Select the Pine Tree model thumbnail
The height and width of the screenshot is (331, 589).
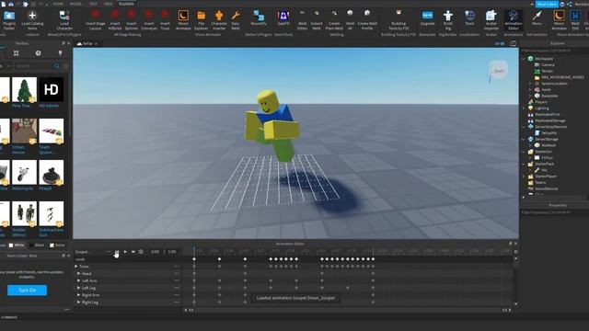[25, 90]
